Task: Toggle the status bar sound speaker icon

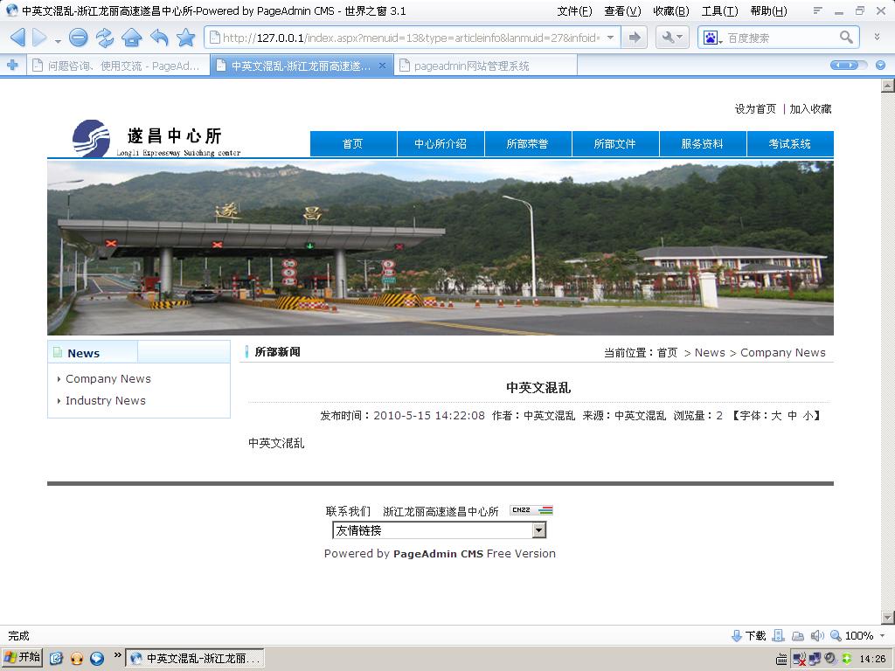Action: 817,636
